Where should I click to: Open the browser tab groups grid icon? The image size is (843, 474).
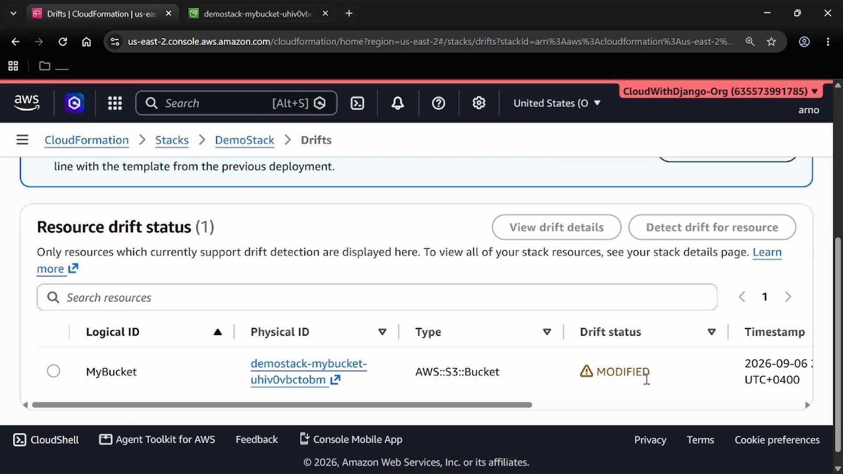point(13,66)
